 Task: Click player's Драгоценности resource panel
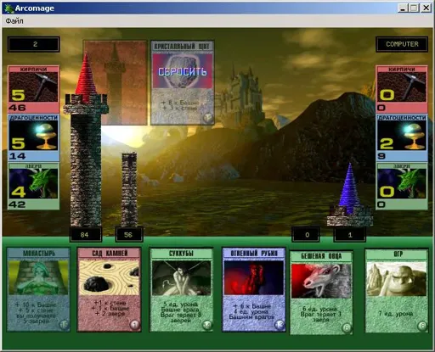pyautogui.click(x=34, y=137)
